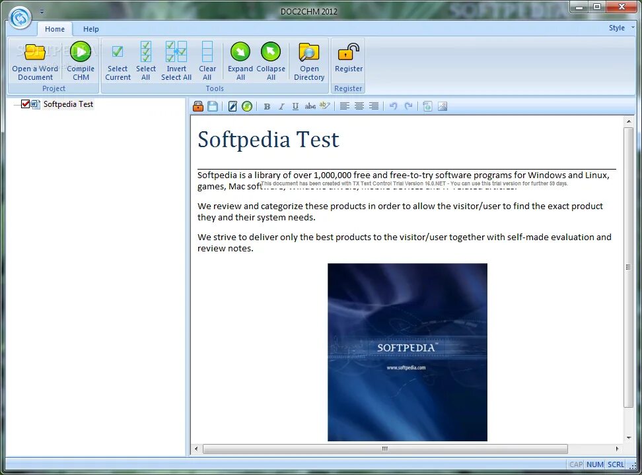Save with the floppy disk icon

tap(213, 106)
